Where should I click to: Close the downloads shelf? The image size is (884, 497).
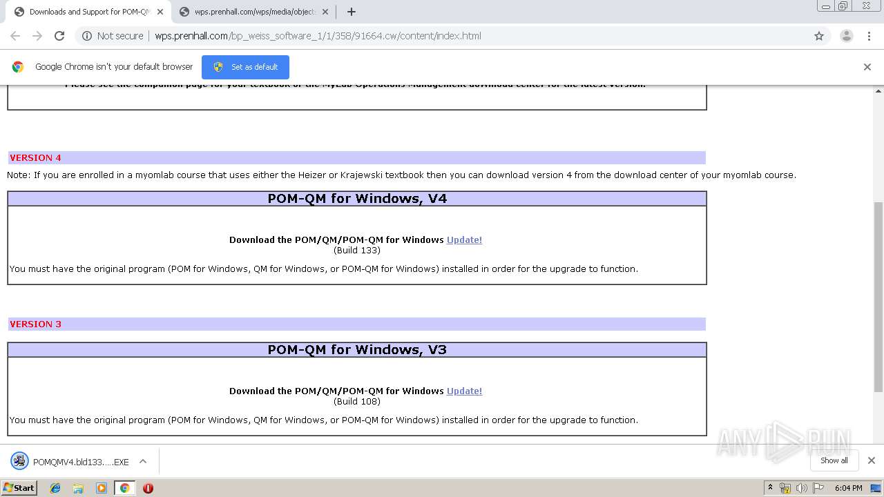872,460
